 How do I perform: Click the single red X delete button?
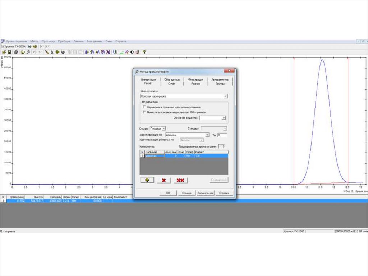(x=164, y=180)
